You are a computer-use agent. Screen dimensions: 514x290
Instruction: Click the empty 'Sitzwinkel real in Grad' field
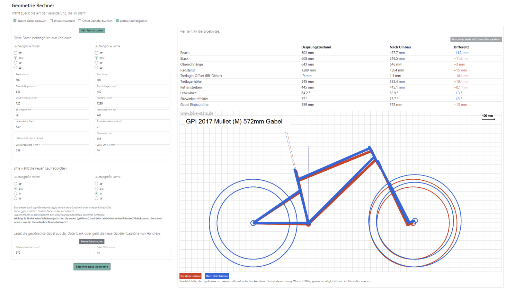51,138
